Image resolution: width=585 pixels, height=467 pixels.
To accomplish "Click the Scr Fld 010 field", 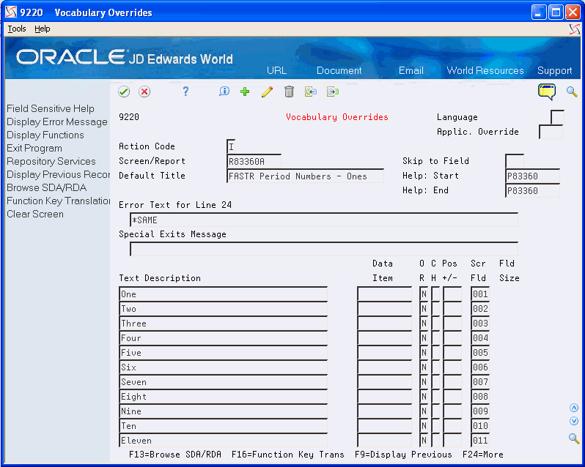I will pos(479,426).
